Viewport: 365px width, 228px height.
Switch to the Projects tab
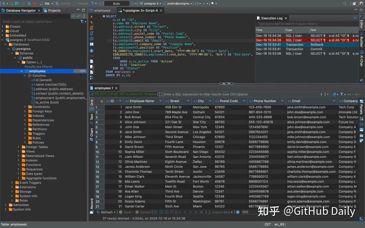pos(52,10)
